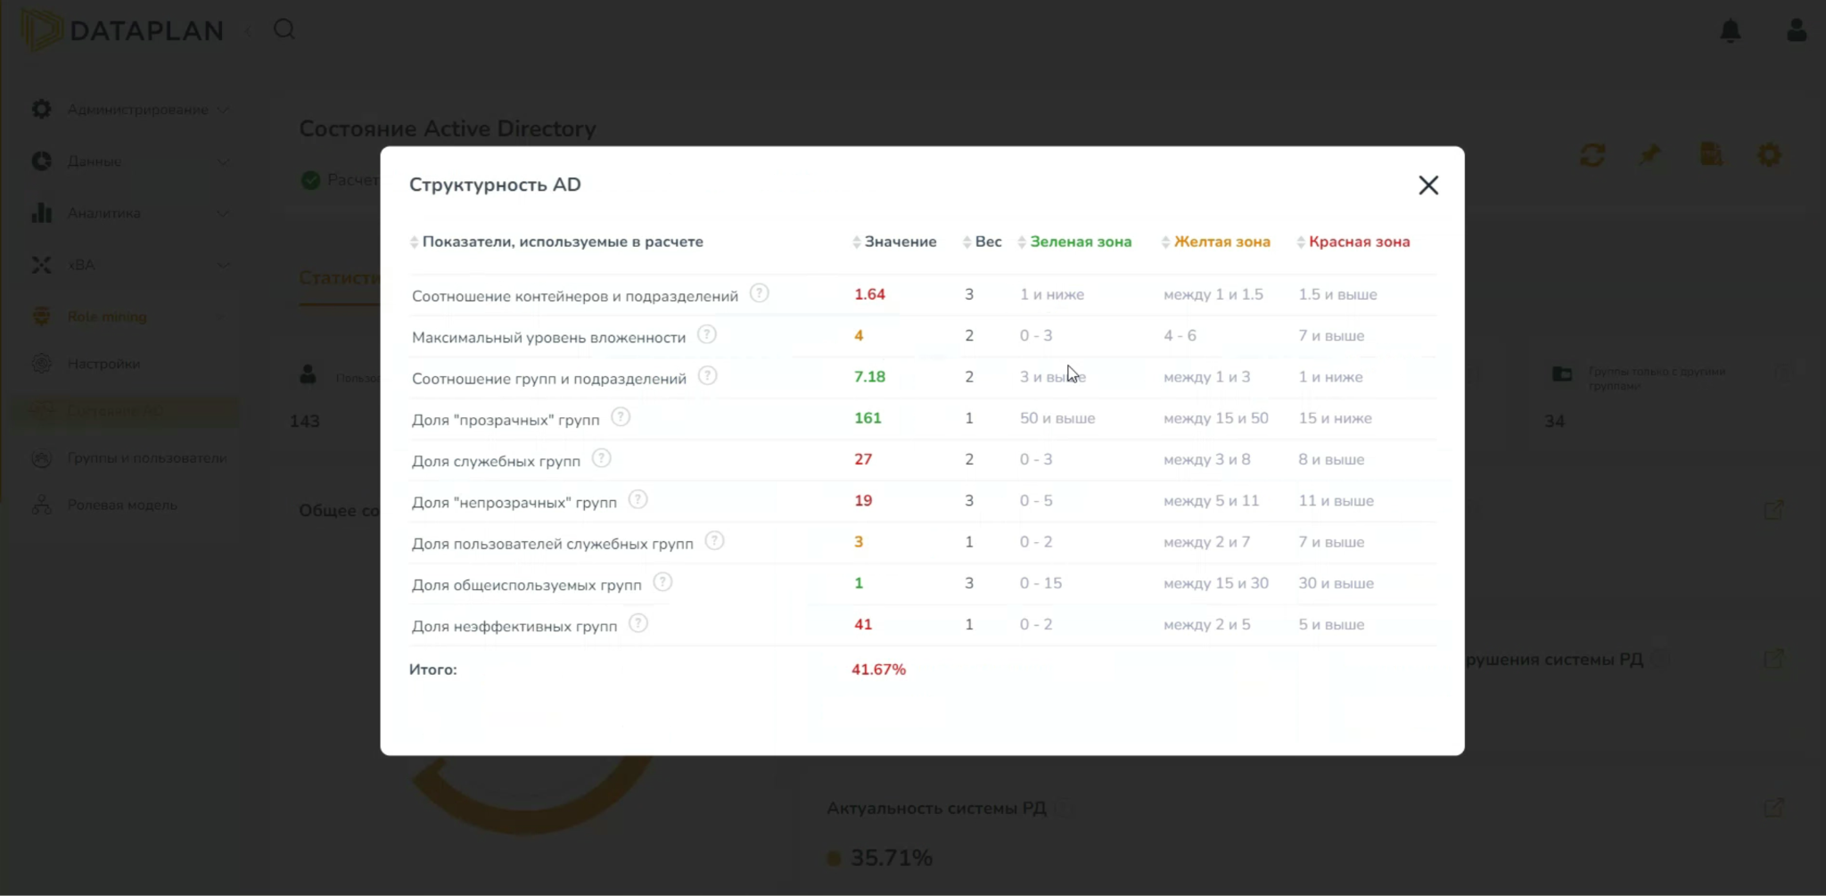This screenshot has width=1826, height=896.
Task: Click '50 и выше' green zone cell
Action: point(1057,418)
